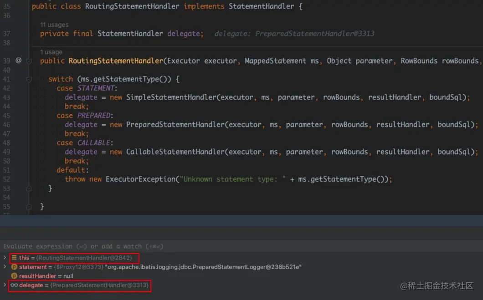This screenshot has width=483, height=300.
Task: Click PreparedStatementHandler on line 46
Action: pyautogui.click(x=175, y=125)
